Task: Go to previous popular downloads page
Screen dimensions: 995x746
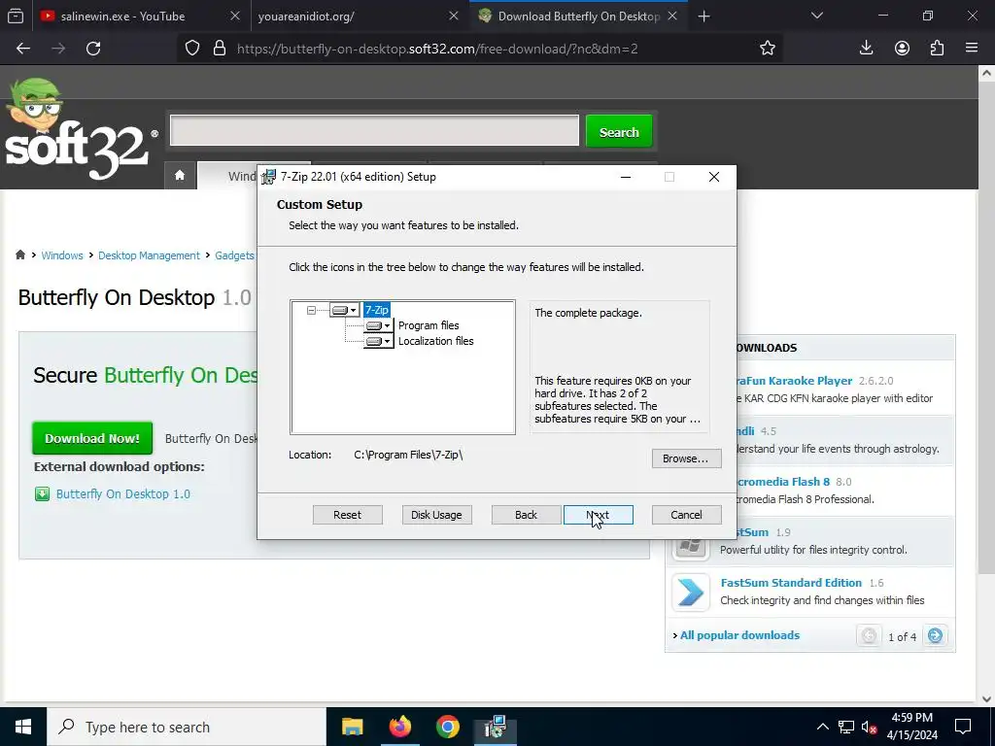Action: 869,635
